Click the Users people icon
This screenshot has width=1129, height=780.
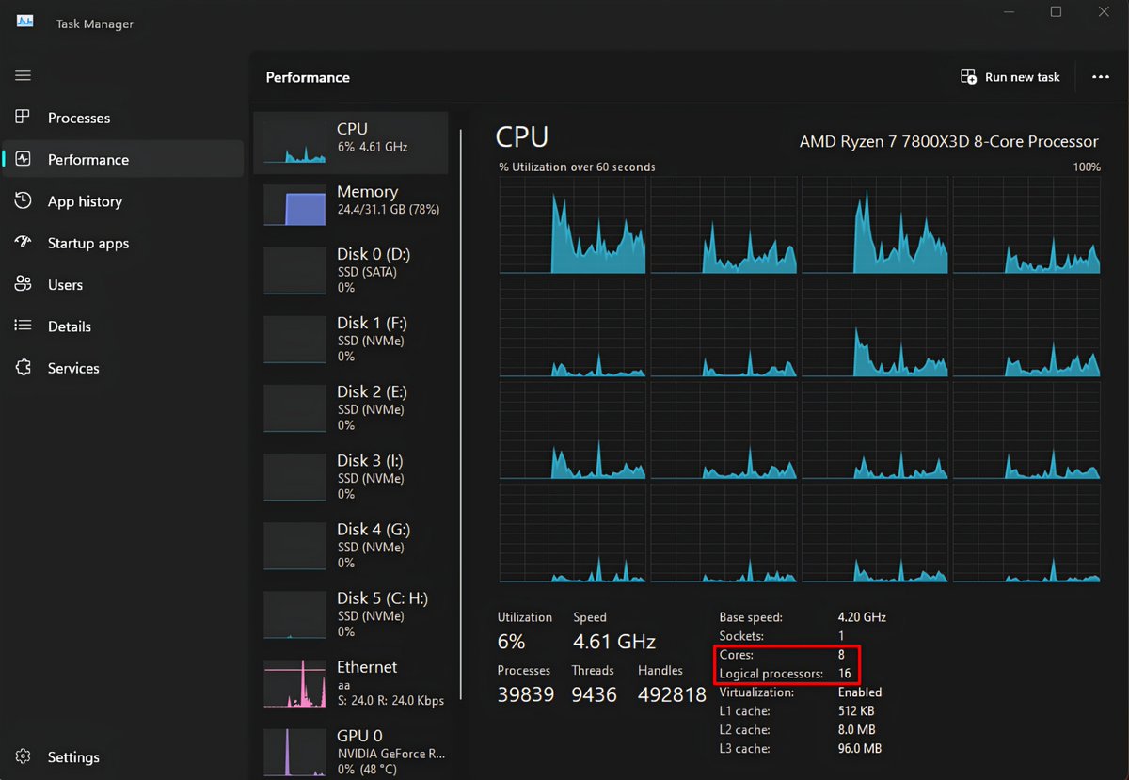point(24,284)
